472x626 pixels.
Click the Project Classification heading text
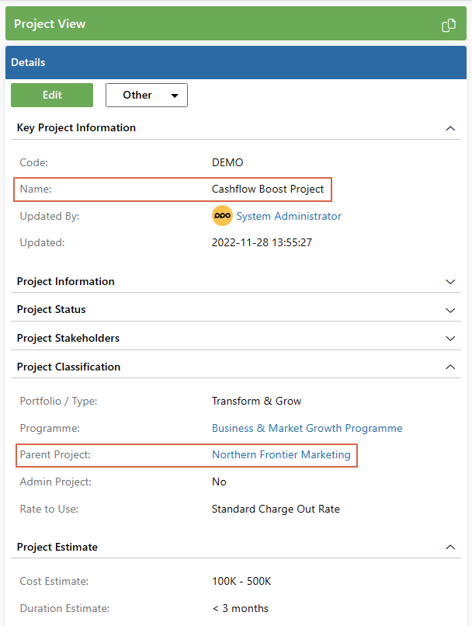68,367
